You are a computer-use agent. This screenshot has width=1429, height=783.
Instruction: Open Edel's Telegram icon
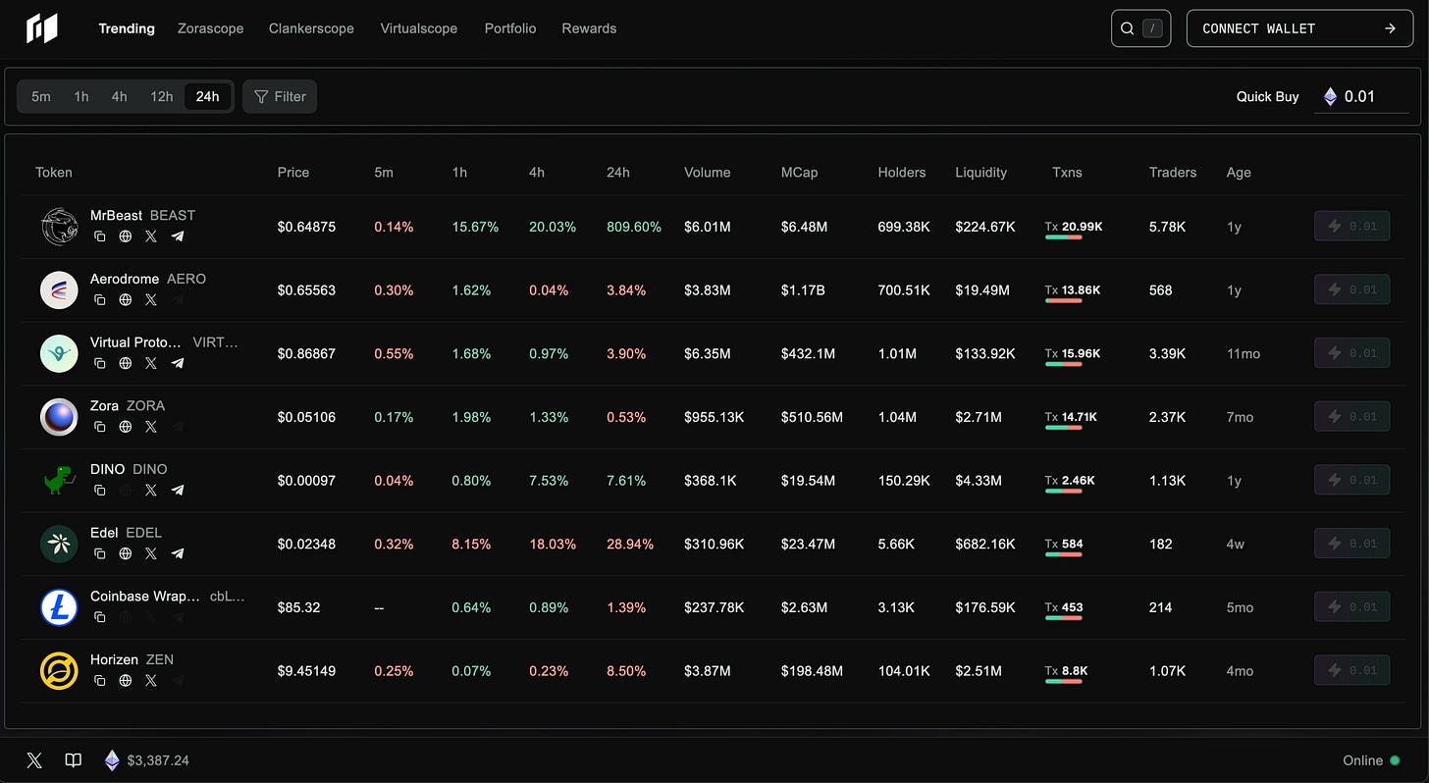[178, 553]
